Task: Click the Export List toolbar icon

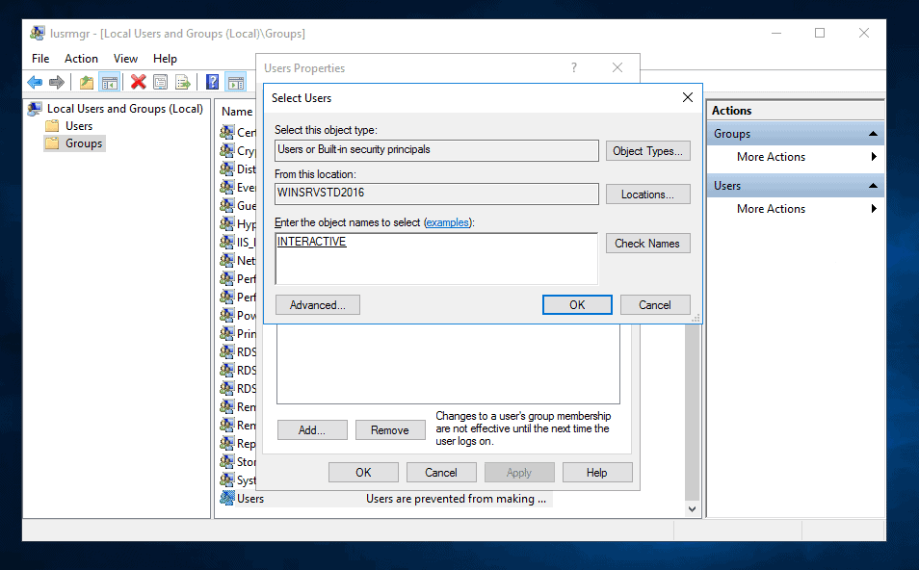Action: 182,83
